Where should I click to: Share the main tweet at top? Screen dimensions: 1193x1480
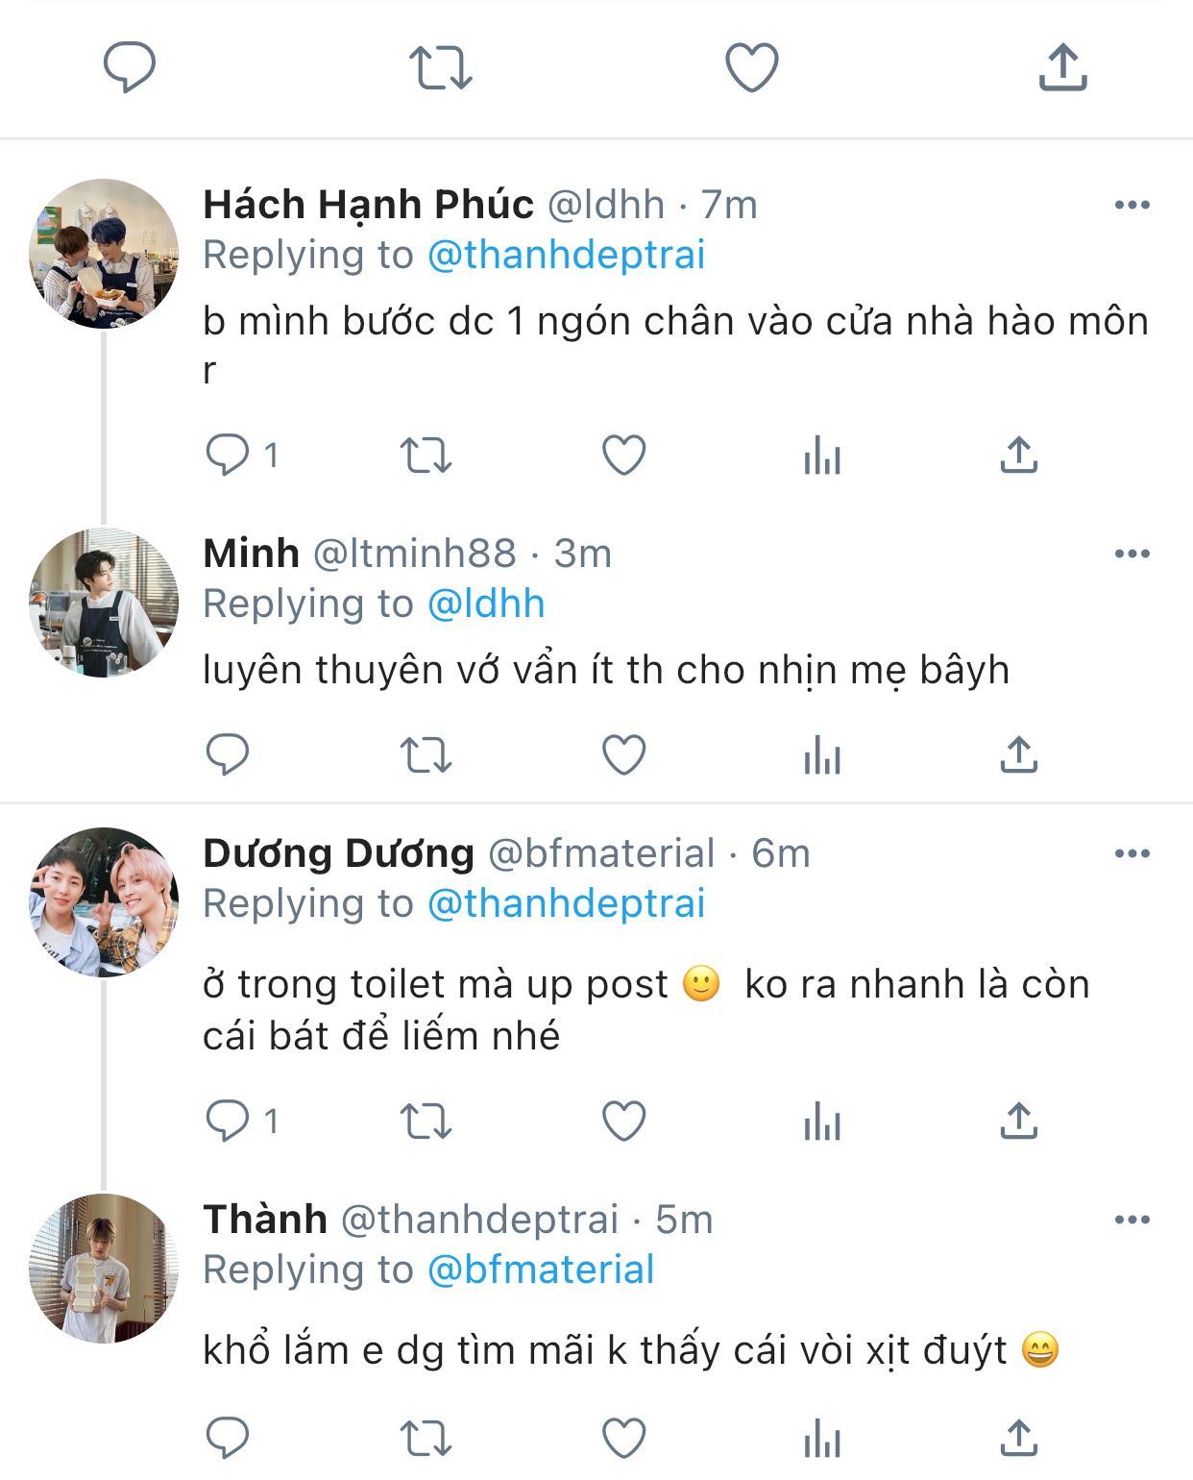pyautogui.click(x=1062, y=67)
